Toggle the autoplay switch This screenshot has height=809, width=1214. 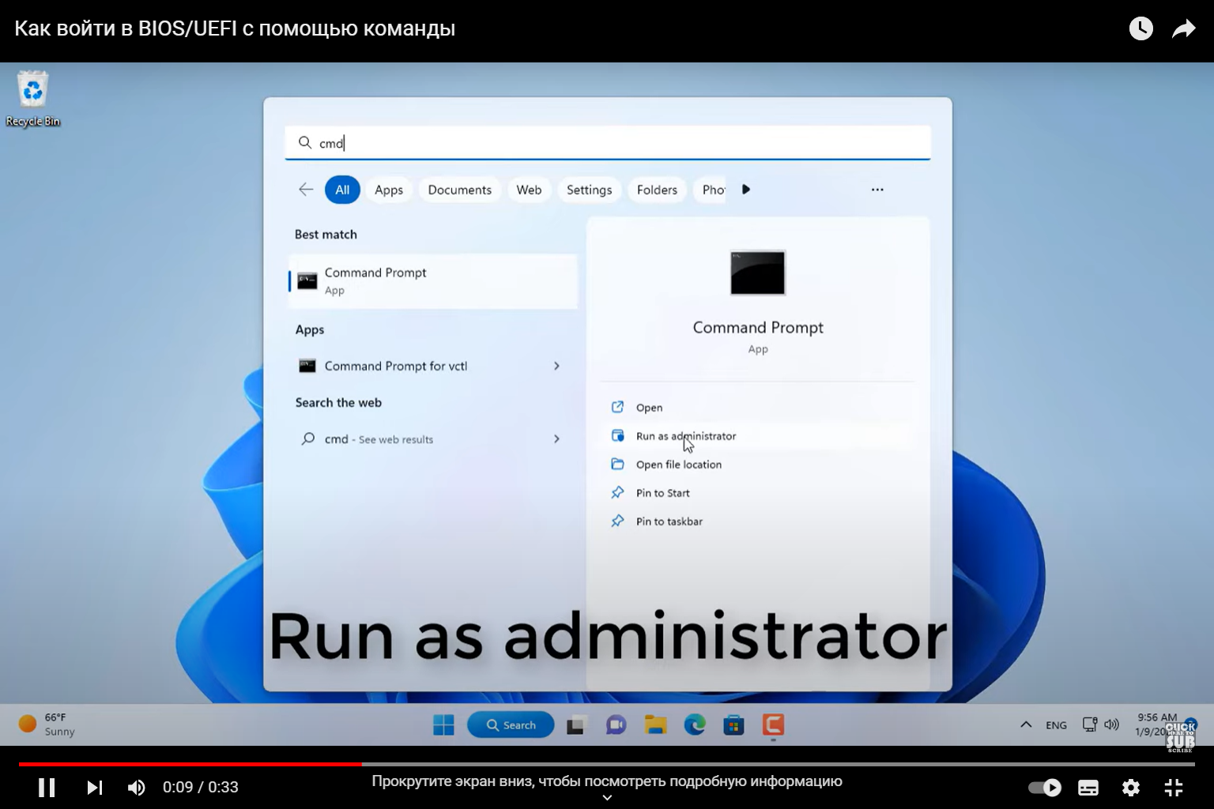pos(1044,787)
